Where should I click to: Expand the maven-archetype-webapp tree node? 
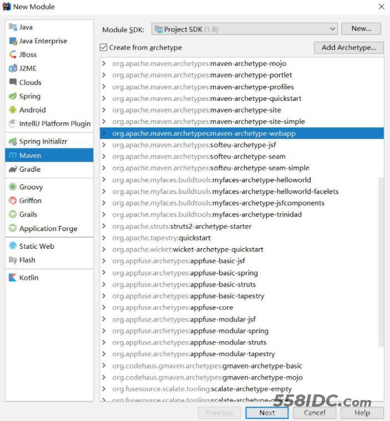click(x=104, y=134)
